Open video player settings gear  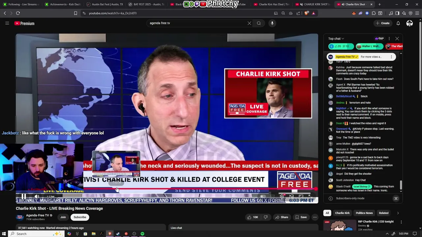click(x=282, y=197)
